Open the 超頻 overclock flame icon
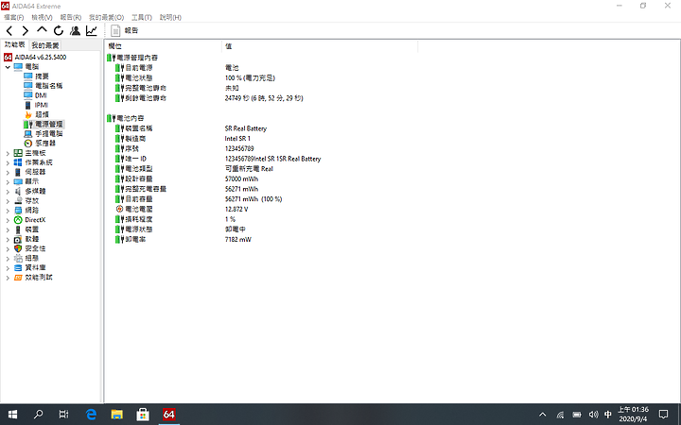The width and height of the screenshot is (681, 425). pos(28,114)
